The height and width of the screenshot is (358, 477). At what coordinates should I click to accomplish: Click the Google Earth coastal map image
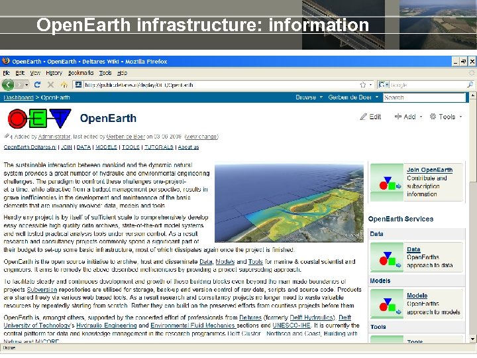(289, 203)
